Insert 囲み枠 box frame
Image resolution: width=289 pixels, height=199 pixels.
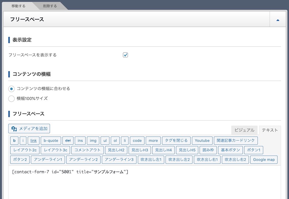[x=208, y=150]
